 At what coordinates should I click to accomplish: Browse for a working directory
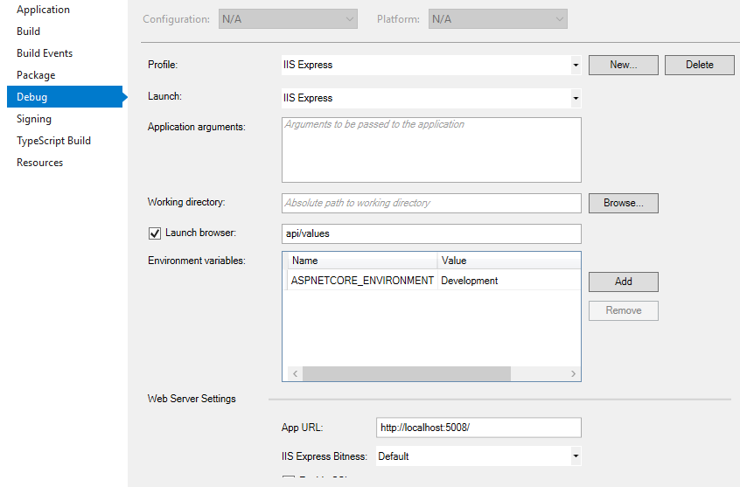point(623,203)
